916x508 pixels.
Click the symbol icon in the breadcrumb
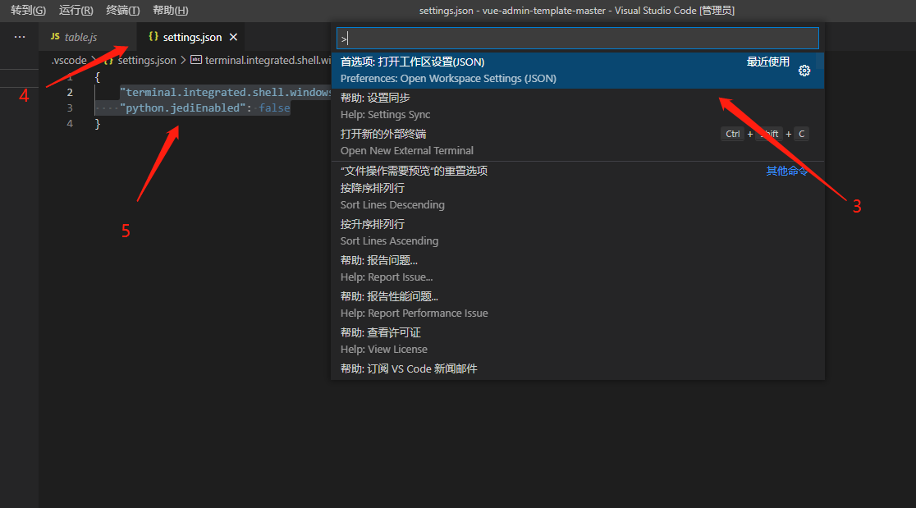(x=196, y=60)
